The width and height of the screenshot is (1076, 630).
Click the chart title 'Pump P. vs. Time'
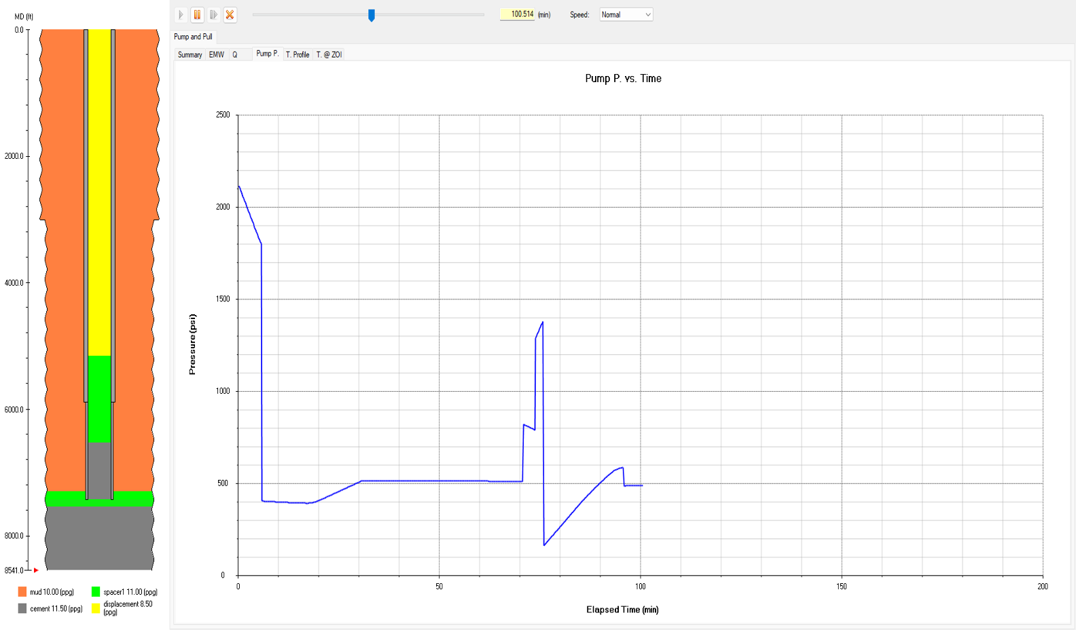623,79
